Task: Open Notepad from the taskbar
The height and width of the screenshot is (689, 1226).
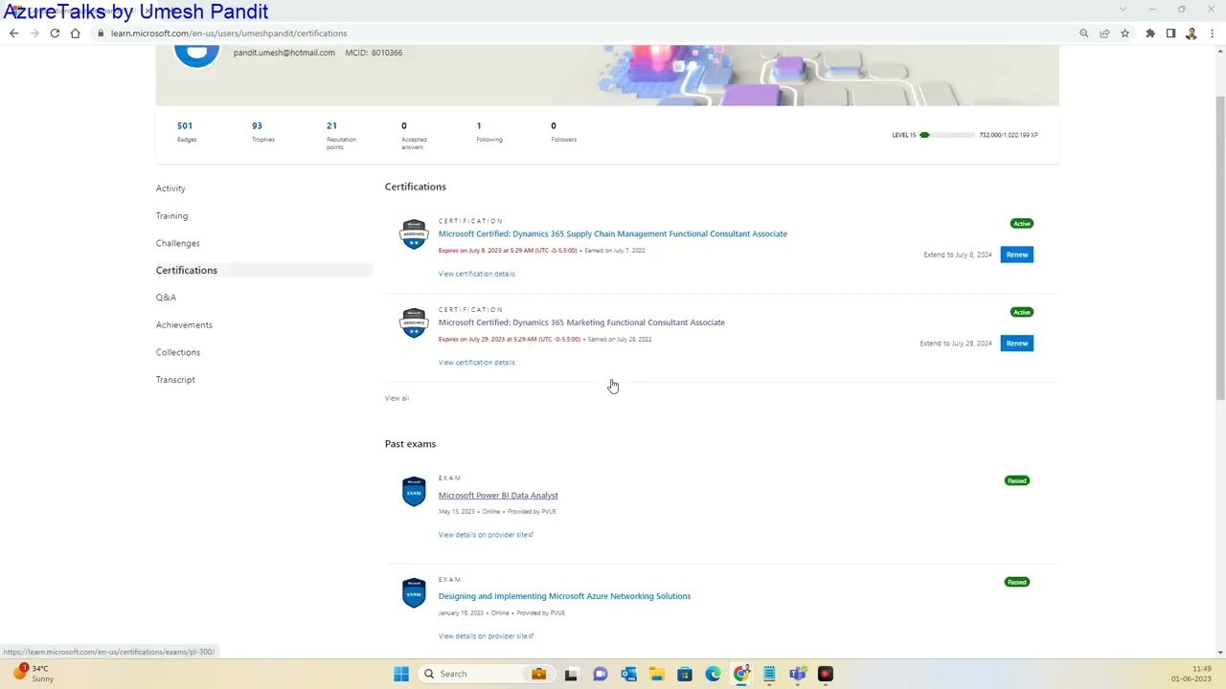Action: (769, 674)
